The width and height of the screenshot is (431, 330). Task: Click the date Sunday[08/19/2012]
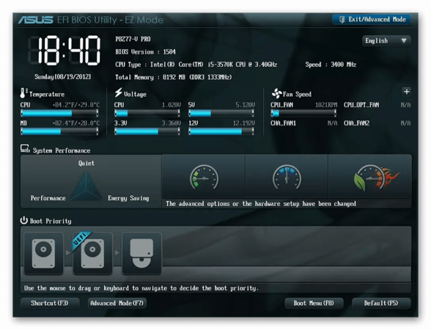(62, 76)
